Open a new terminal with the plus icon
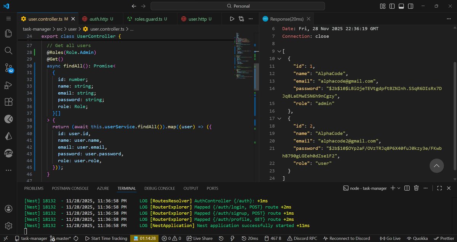The height and width of the screenshot is (242, 457). point(393,188)
